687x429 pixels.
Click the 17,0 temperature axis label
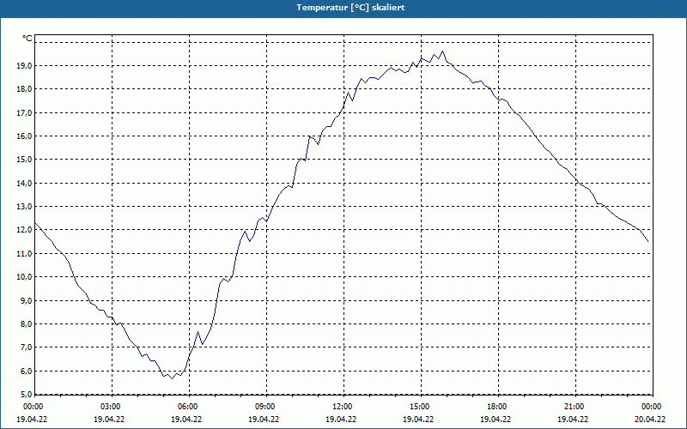pyautogui.click(x=26, y=113)
